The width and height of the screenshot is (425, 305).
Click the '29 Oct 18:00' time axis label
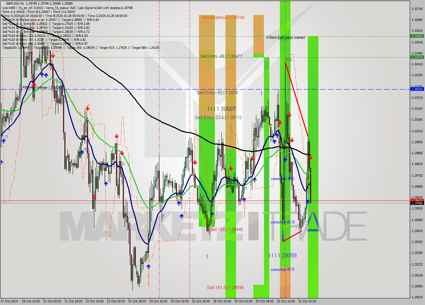(265, 301)
